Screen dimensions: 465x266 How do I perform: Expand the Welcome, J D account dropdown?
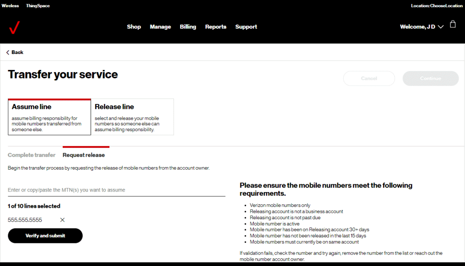click(421, 27)
